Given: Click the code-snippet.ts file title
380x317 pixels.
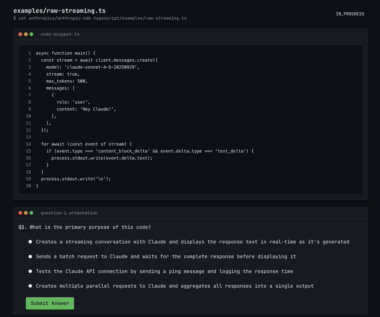Looking at the screenshot, I should pos(60,34).
